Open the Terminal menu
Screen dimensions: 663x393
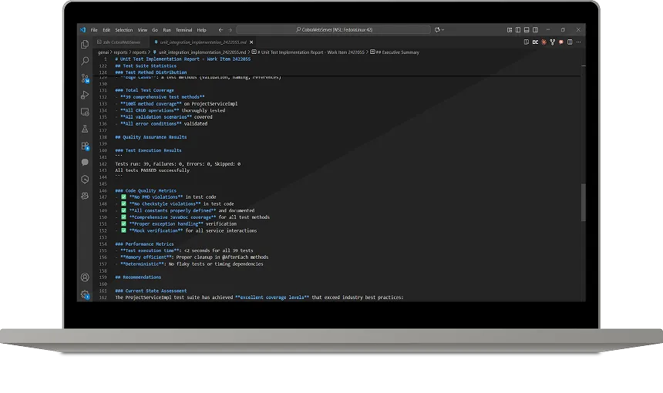[183, 30]
